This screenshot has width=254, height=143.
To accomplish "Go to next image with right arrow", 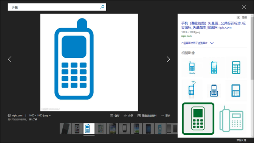I will coord(168,59).
